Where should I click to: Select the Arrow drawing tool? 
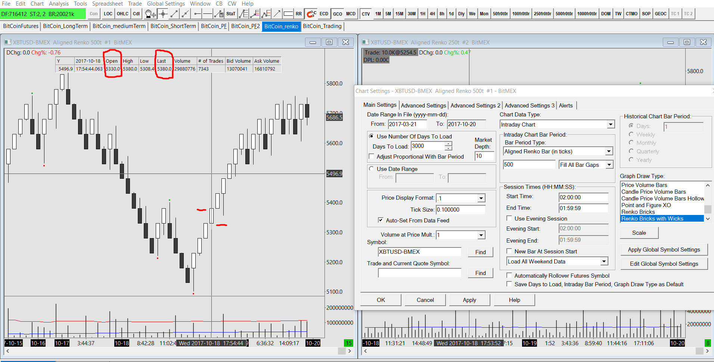click(277, 14)
